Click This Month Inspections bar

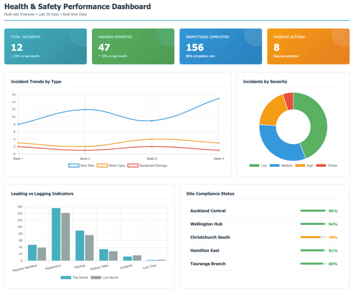pyautogui.click(x=56, y=234)
